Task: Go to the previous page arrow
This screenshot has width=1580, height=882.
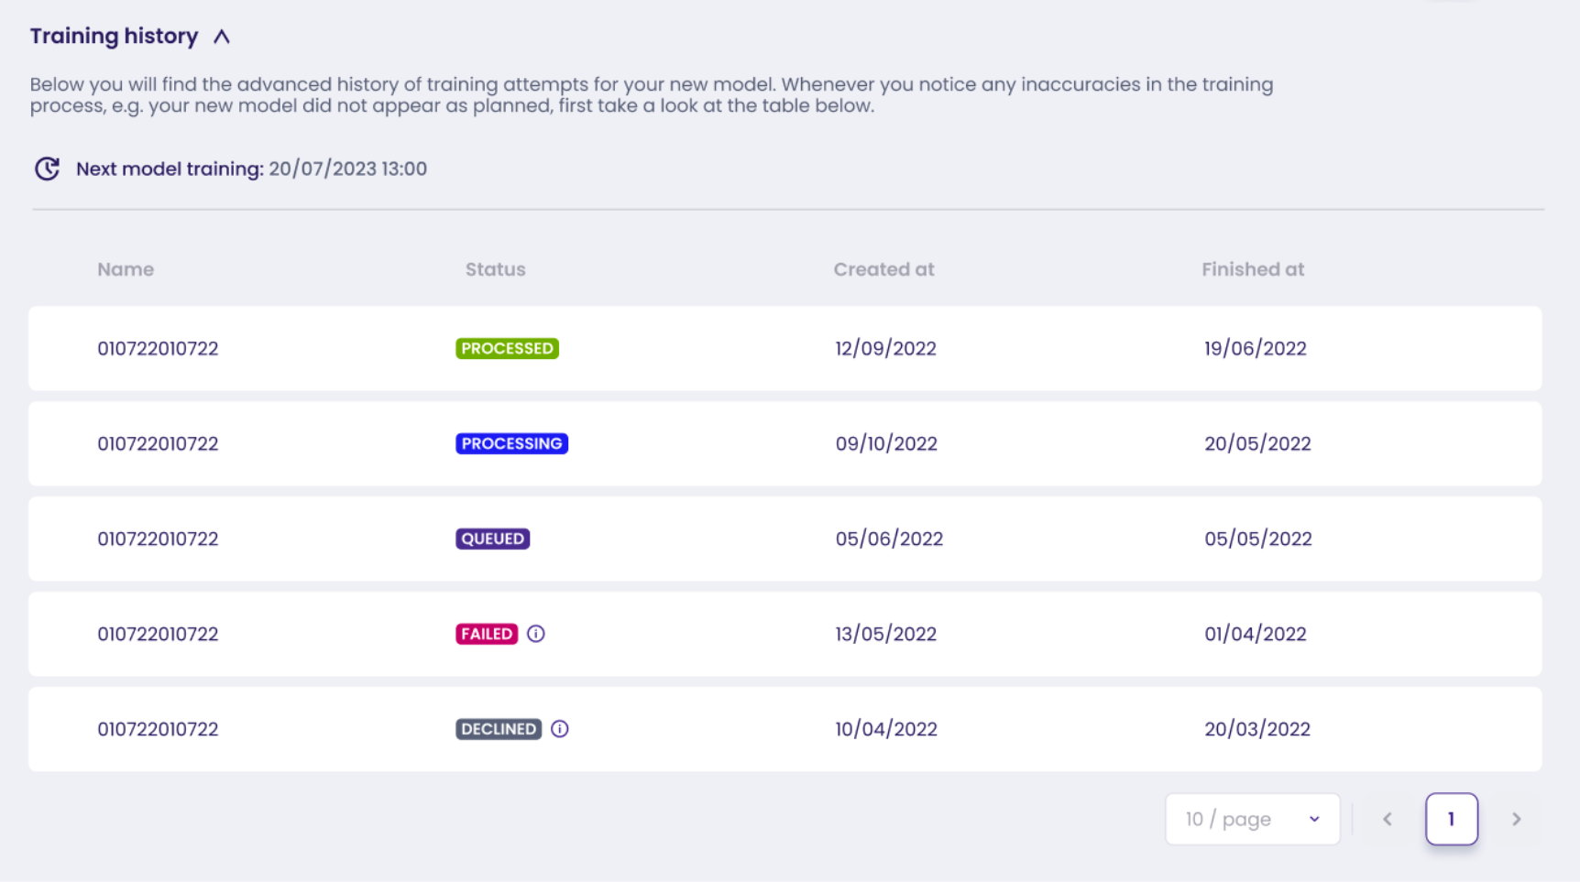Action: (1388, 819)
